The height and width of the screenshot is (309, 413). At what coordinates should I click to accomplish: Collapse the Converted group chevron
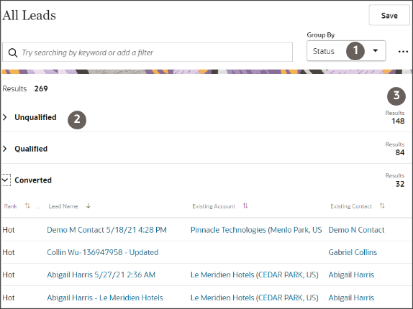coord(5,180)
